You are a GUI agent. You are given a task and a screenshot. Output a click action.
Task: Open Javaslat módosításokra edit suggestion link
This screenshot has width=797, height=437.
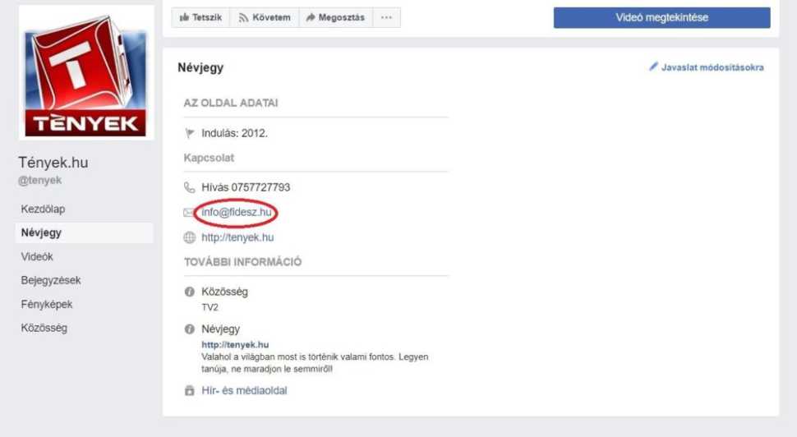coord(712,67)
